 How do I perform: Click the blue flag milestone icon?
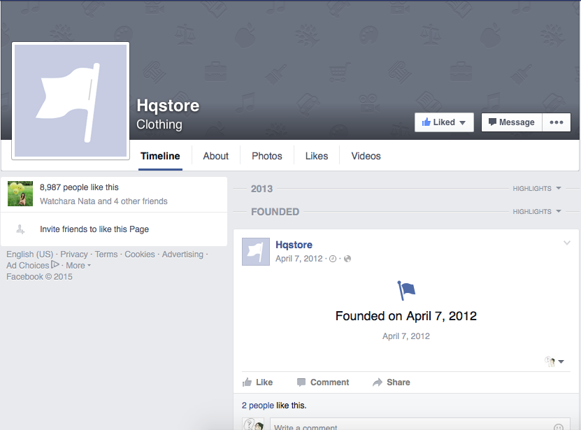(406, 290)
